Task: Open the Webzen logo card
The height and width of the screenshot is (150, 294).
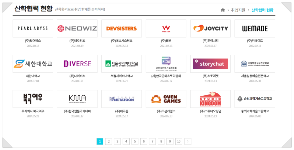Action: coord(166,29)
